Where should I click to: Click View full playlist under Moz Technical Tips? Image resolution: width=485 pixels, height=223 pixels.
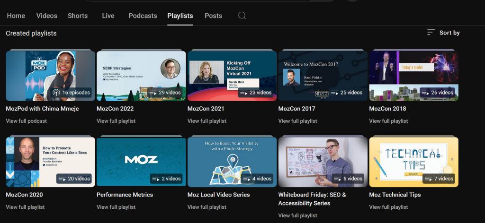pos(388,207)
